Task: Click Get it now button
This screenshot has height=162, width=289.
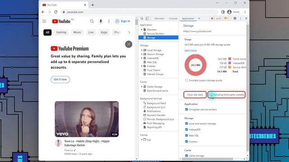Action: coord(60,79)
